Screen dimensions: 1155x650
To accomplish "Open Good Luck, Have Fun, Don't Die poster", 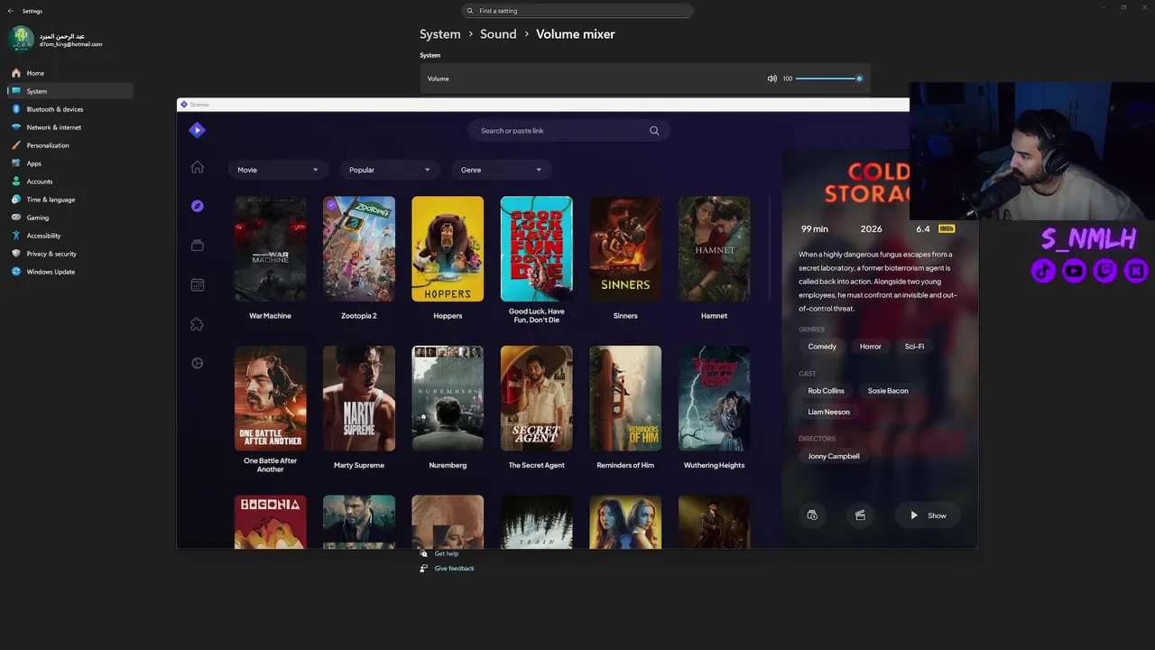I will [x=537, y=249].
